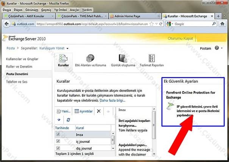Delete selected rule with X icon
Image resolution: width=229 pixels, height=162 pixels.
pos(99,111)
